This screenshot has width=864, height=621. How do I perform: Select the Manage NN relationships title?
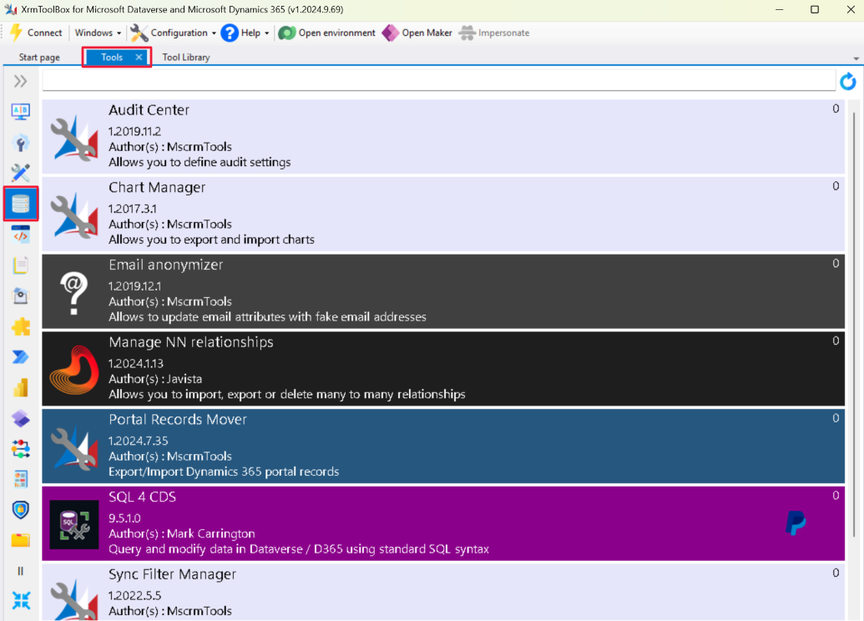coord(190,342)
